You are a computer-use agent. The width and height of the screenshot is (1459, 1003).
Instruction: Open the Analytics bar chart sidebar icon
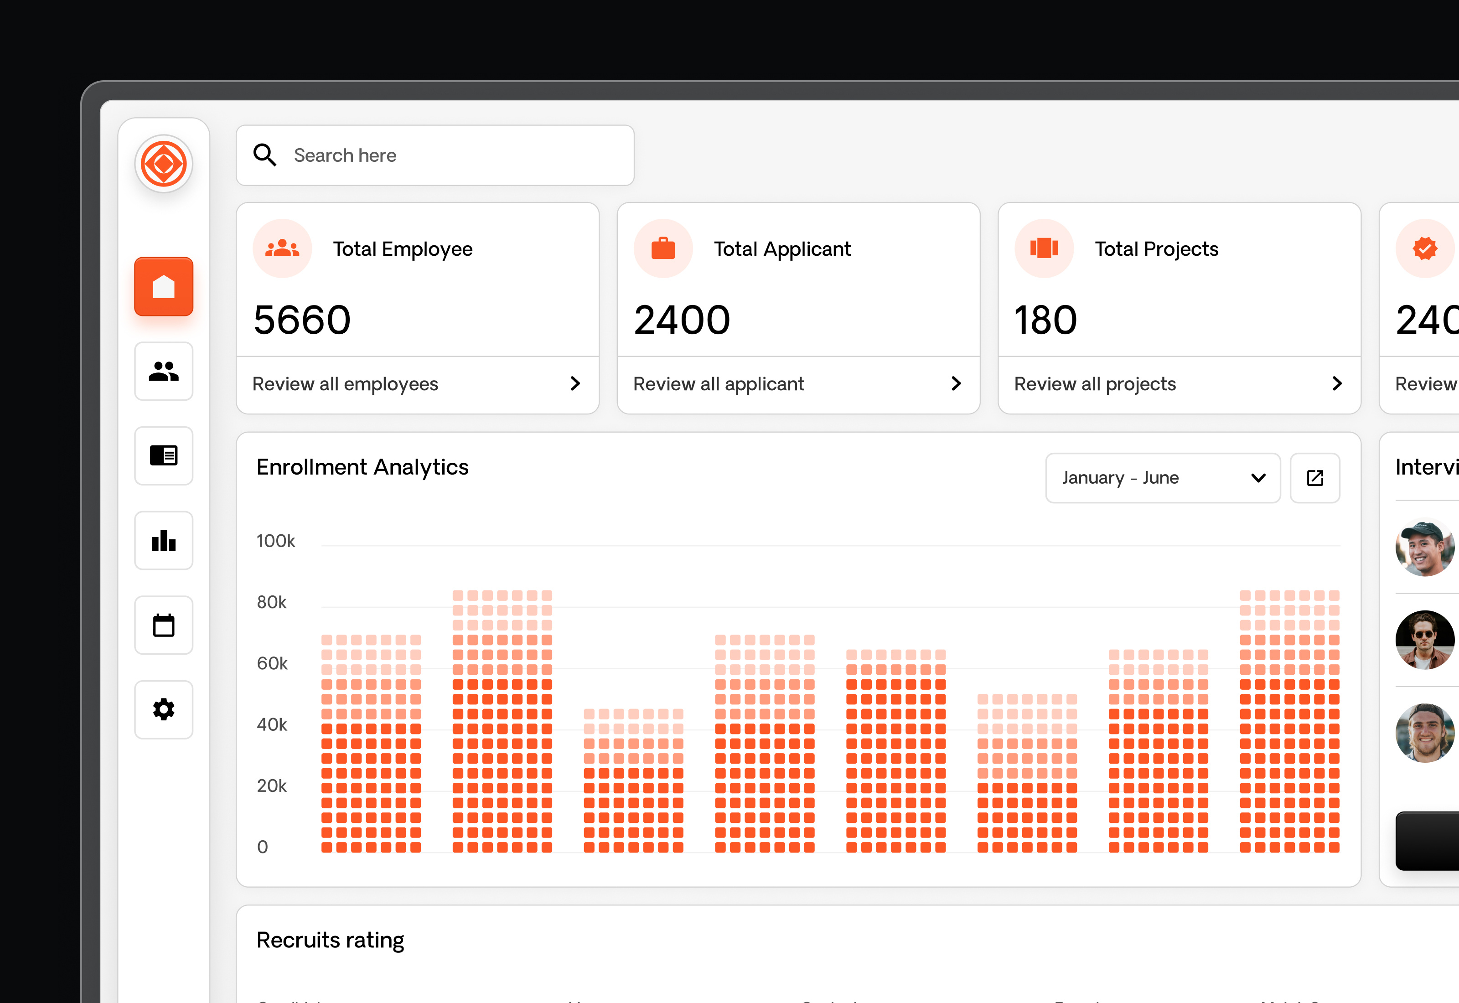[163, 540]
